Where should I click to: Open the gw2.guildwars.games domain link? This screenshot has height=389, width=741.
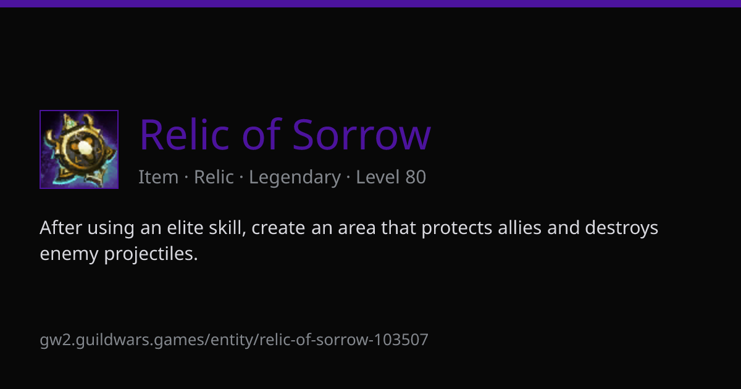pyautogui.click(x=124, y=340)
